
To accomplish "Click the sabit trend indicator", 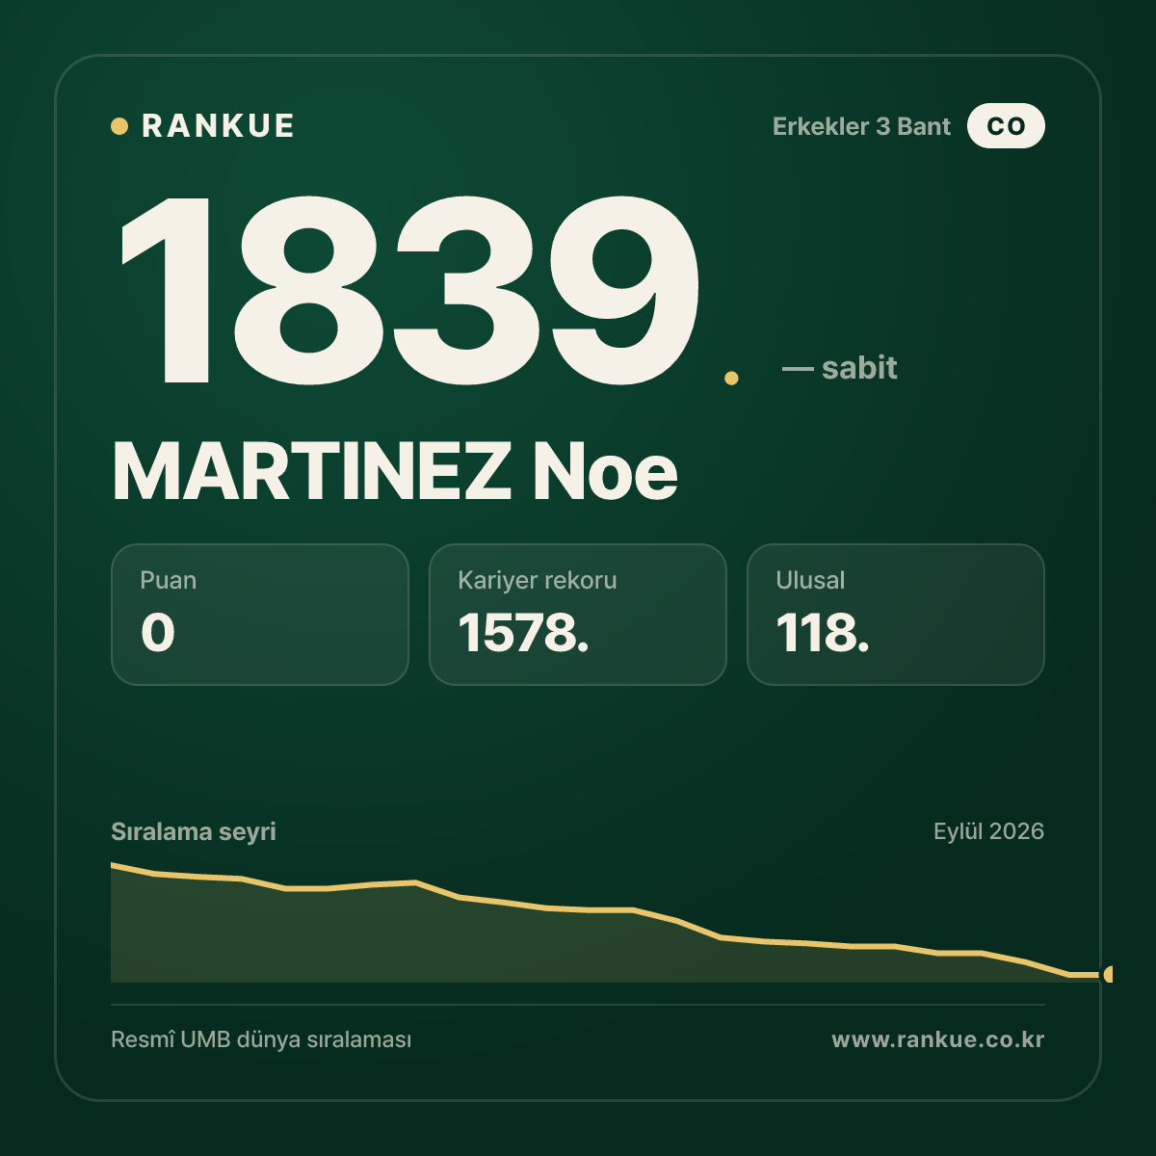I will (840, 368).
